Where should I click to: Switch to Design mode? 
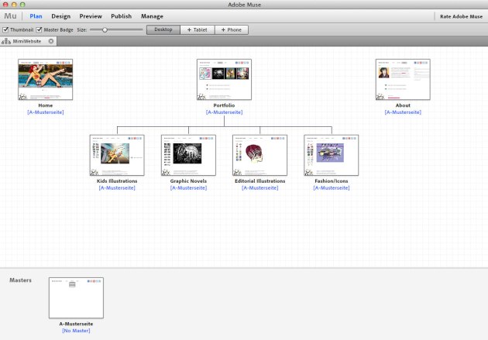pyautogui.click(x=60, y=15)
